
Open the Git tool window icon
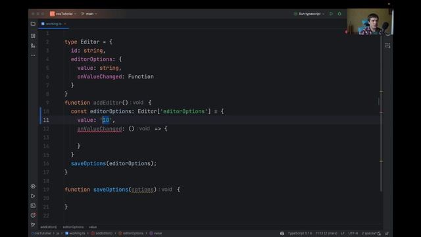pyautogui.click(x=33, y=224)
